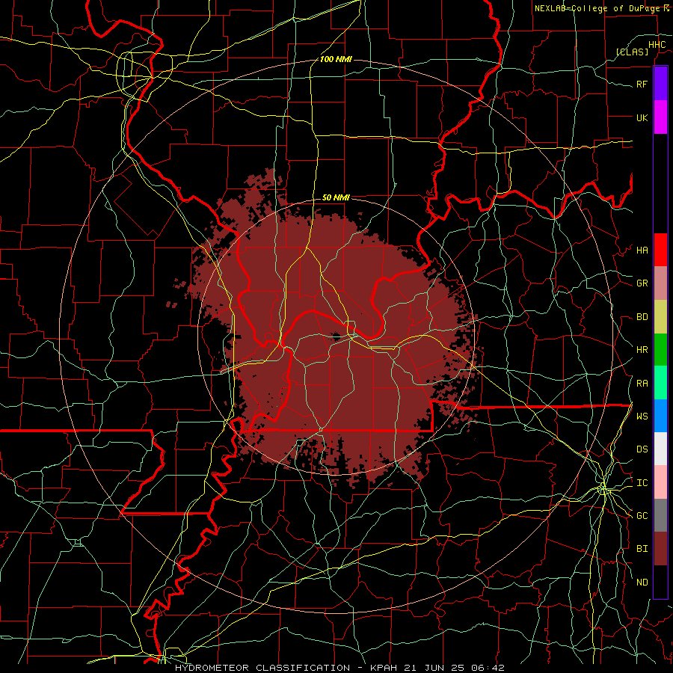Click the GR legend label
This screenshot has height=673, width=673.
coord(642,283)
